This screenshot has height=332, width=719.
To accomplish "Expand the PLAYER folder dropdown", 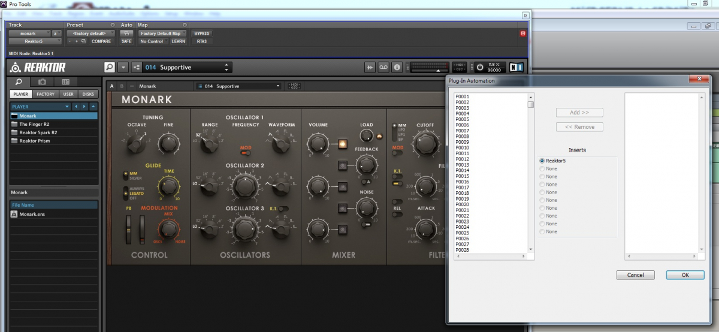I will (x=67, y=107).
